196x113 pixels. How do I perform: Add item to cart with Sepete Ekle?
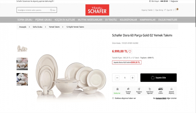(x=158, y=78)
